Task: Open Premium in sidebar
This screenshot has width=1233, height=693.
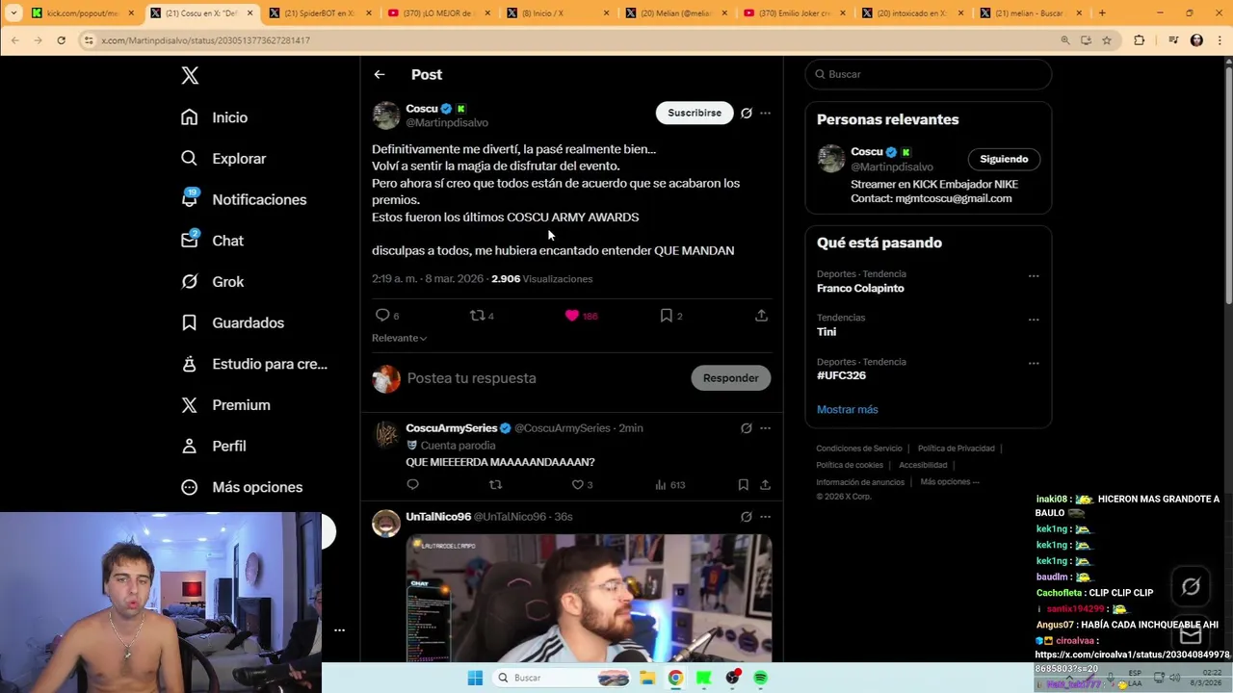Action: pos(225,405)
